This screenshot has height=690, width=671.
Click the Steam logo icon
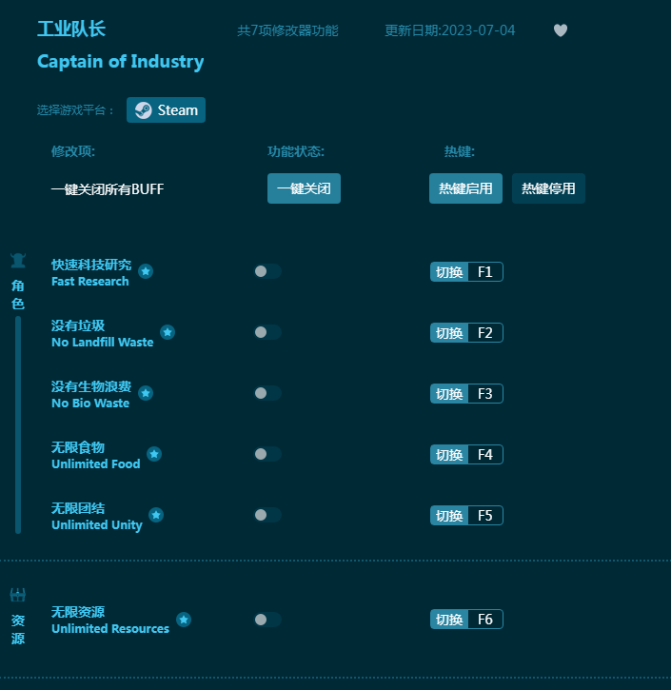(144, 110)
